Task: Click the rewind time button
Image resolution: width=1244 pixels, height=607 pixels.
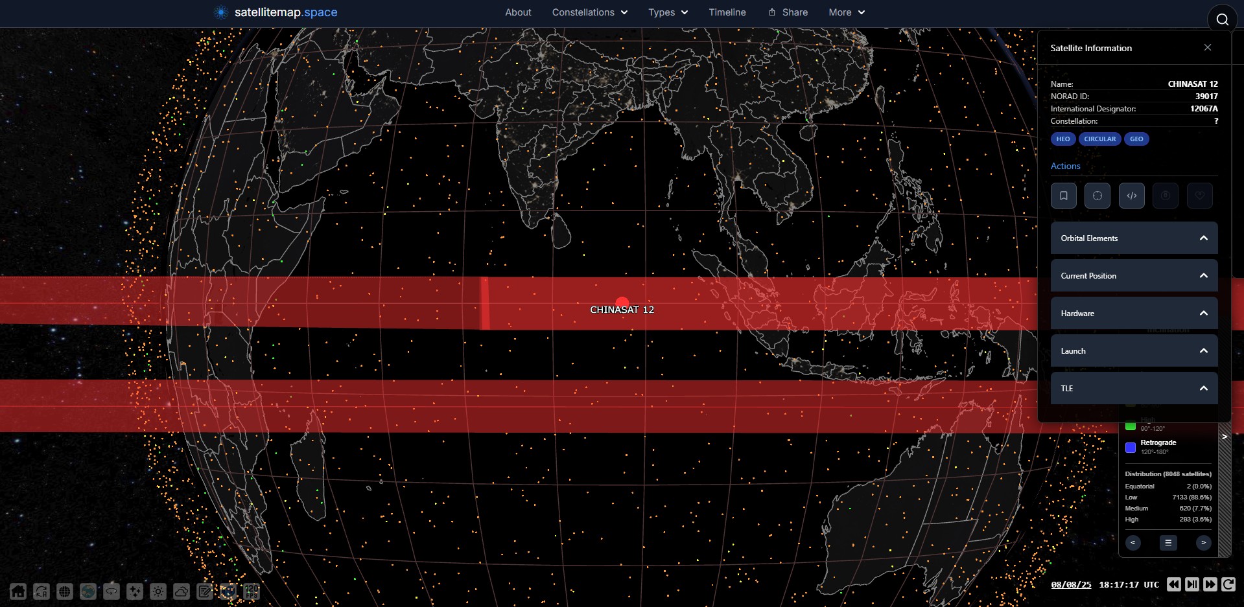Action: pyautogui.click(x=1174, y=584)
